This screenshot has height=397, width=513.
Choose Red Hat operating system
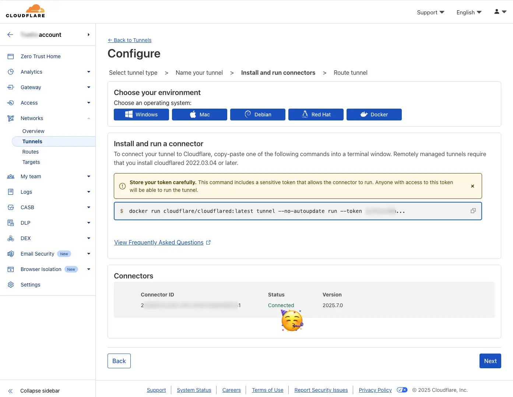pos(316,115)
